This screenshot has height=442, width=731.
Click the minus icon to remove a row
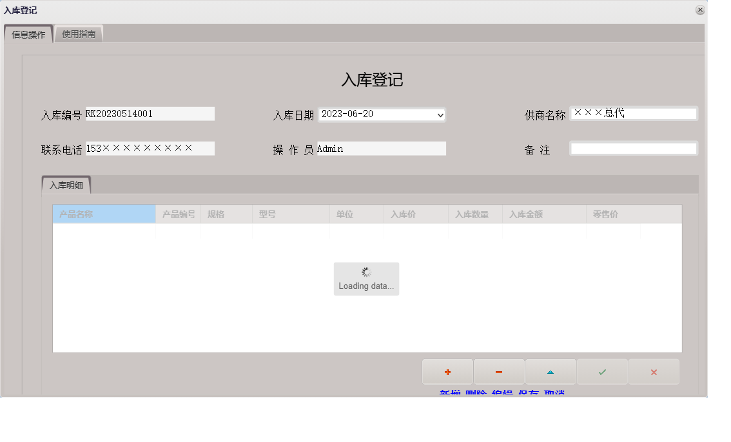tap(499, 371)
